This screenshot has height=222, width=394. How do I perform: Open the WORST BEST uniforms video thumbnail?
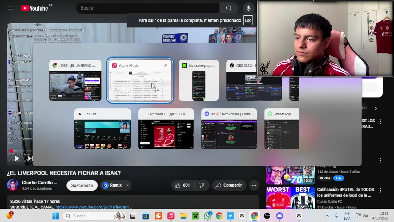coord(290,198)
